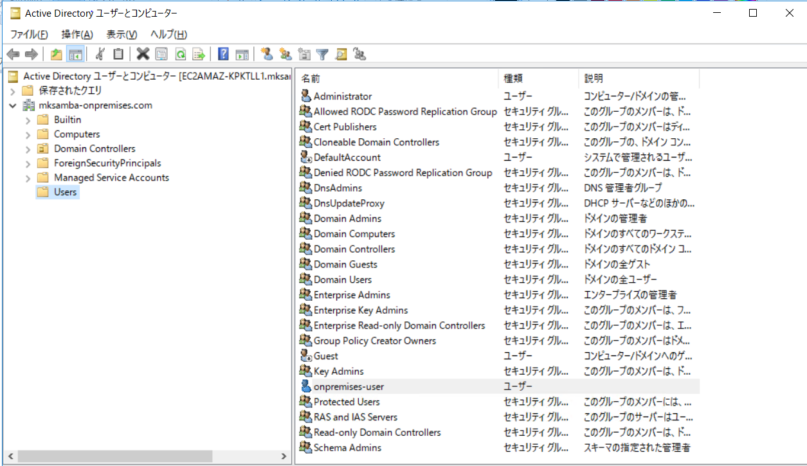Click the create new user icon
807x466 pixels.
click(x=267, y=54)
